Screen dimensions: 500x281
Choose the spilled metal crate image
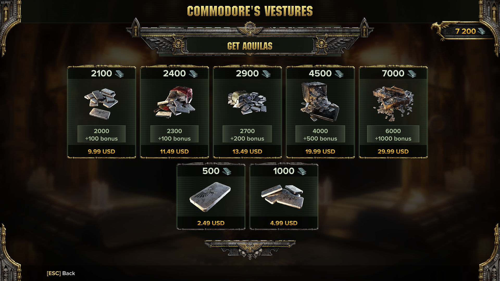click(320, 102)
